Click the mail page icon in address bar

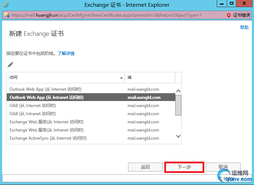coord(7,15)
